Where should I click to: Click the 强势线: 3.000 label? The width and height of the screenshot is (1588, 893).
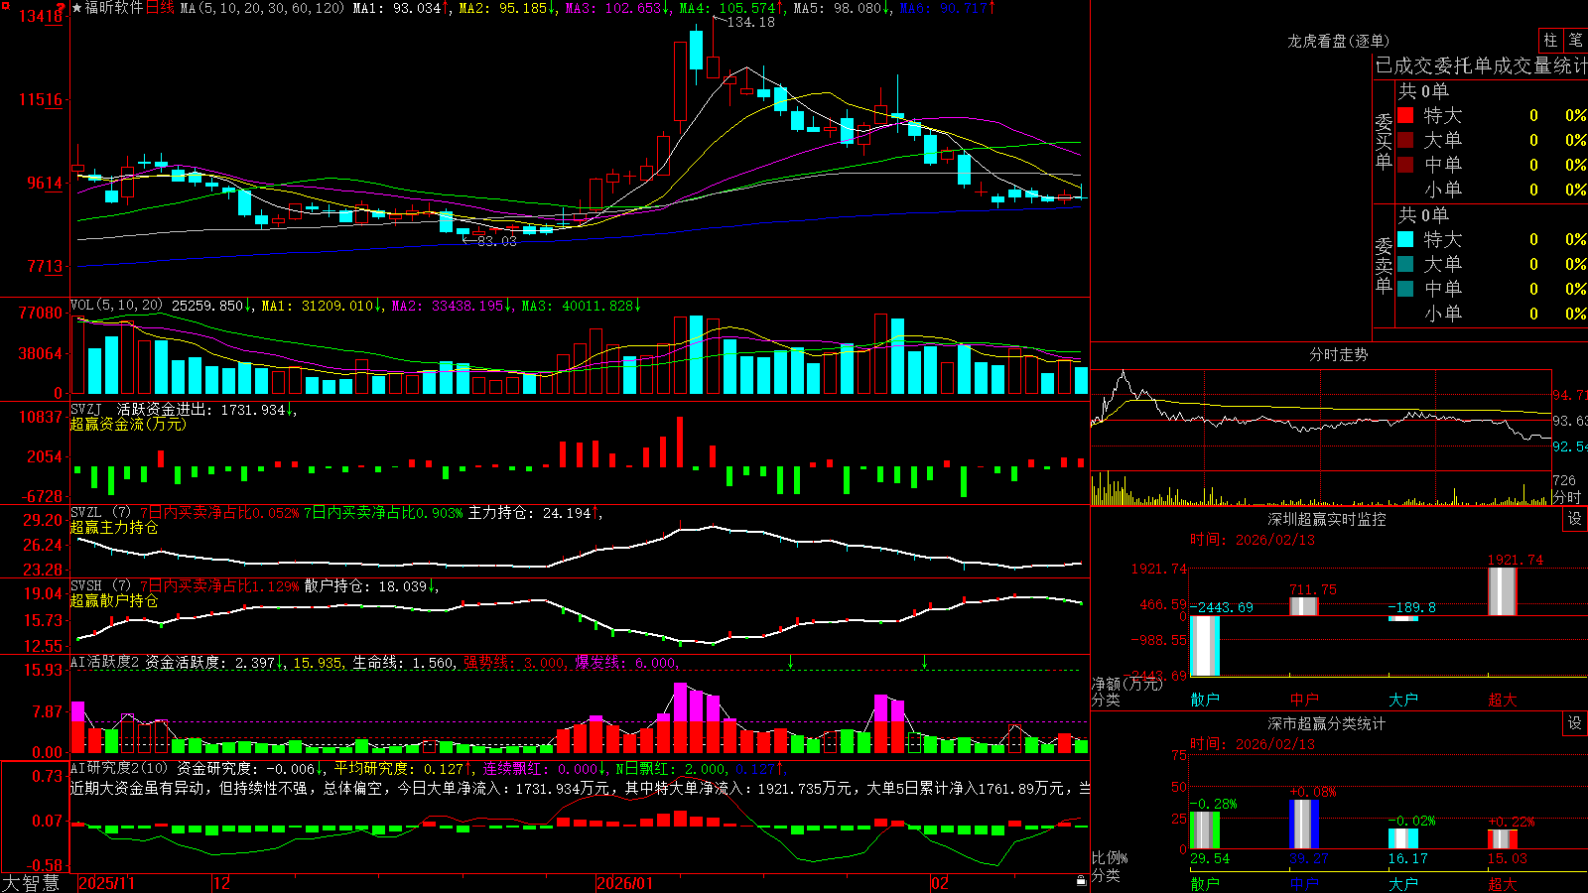point(514,663)
